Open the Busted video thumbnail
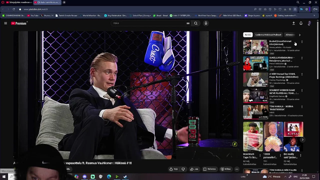 point(255,47)
